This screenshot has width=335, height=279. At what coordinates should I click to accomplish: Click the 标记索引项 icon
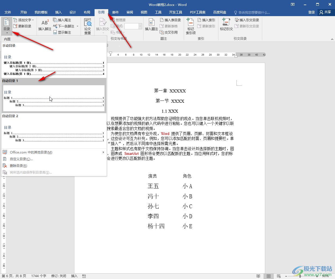click(x=190, y=22)
